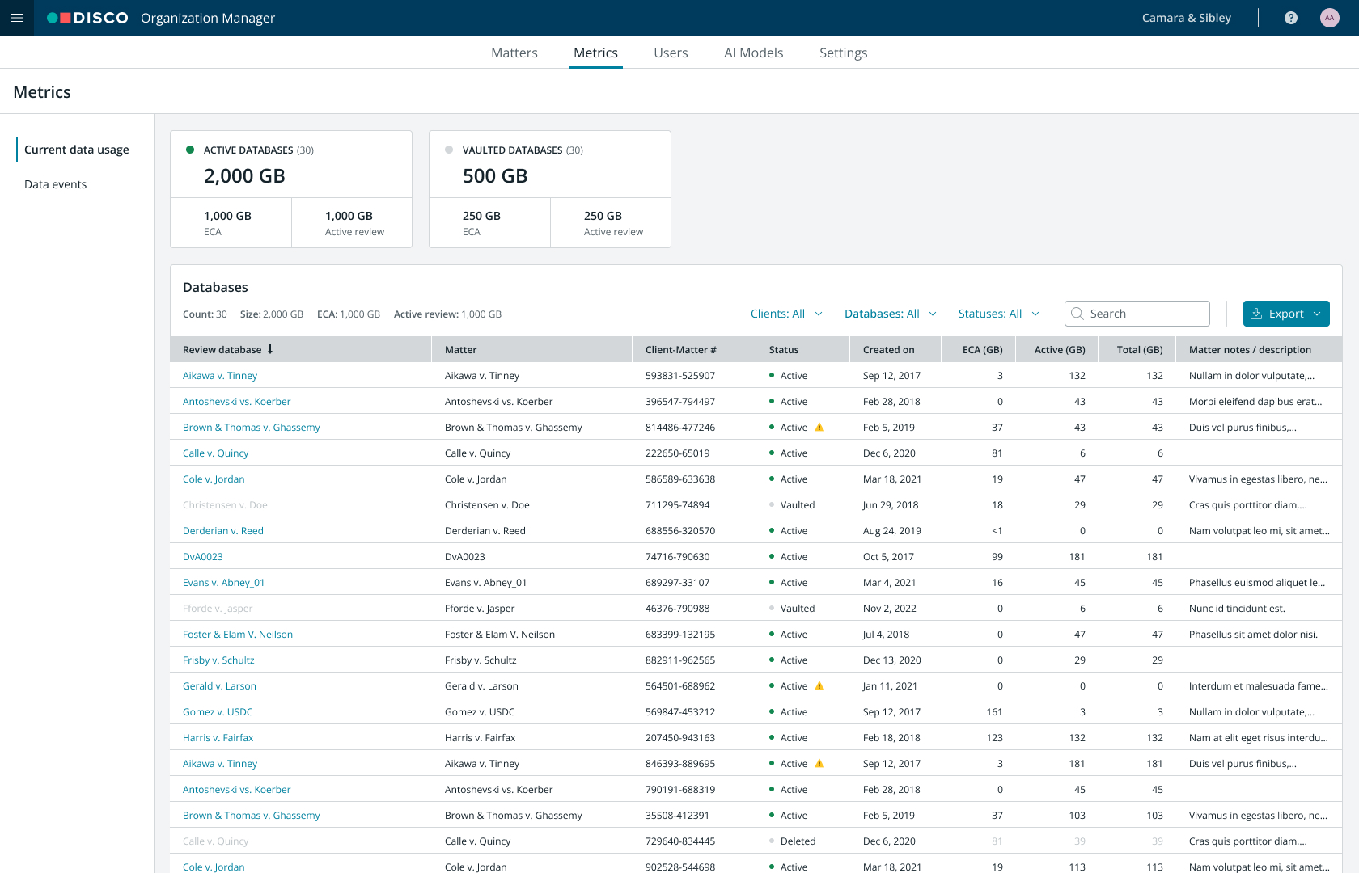Click warning icon on Aikawa v. Tinney 846393-889695 row
This screenshot has width=1359, height=873.
[x=819, y=763]
